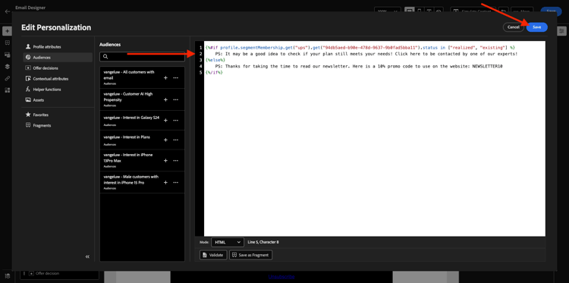The image size is (569, 283).
Task: Add 'Interest in iPhone 13Pro Max' audience
Action: click(x=165, y=160)
